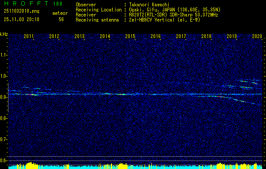The width and height of the screenshot is (266, 169).
Task: Click the gray vertical frequency range bar
Action: pos(8,98)
